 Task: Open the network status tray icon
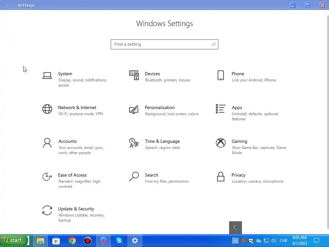coord(266,241)
